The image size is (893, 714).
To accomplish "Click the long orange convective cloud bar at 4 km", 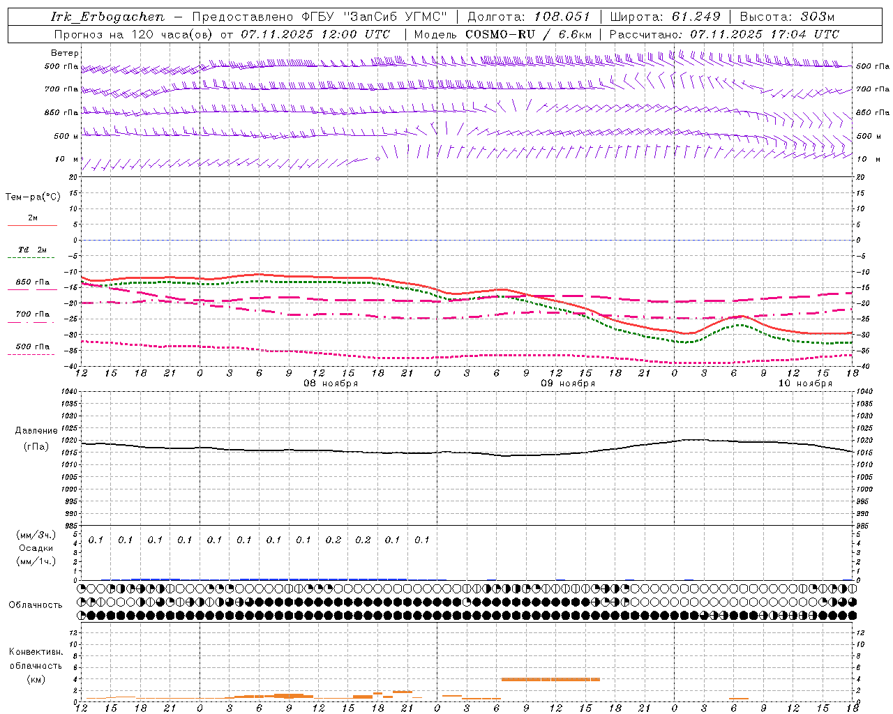I will pyautogui.click(x=550, y=679).
